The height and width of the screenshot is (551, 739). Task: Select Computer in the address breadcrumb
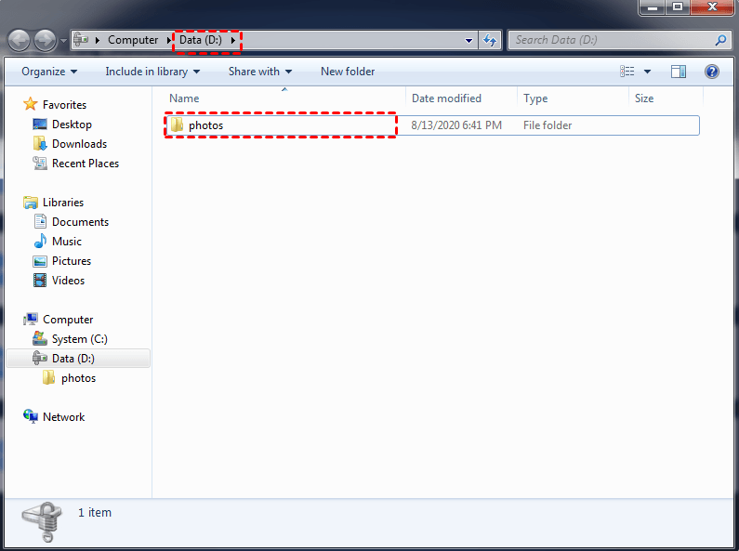133,40
